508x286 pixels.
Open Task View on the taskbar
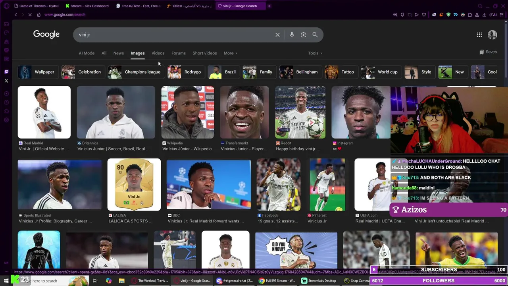pyautogui.click(x=95, y=280)
